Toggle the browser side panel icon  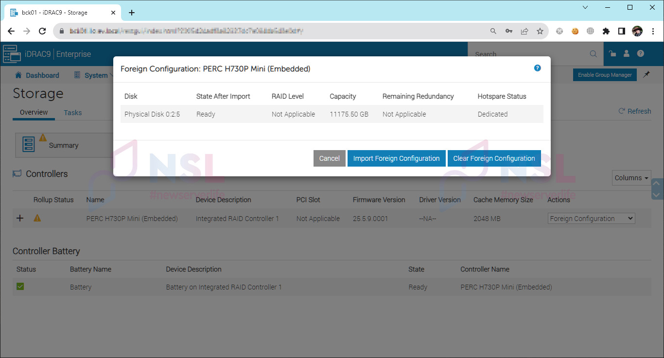pos(621,31)
